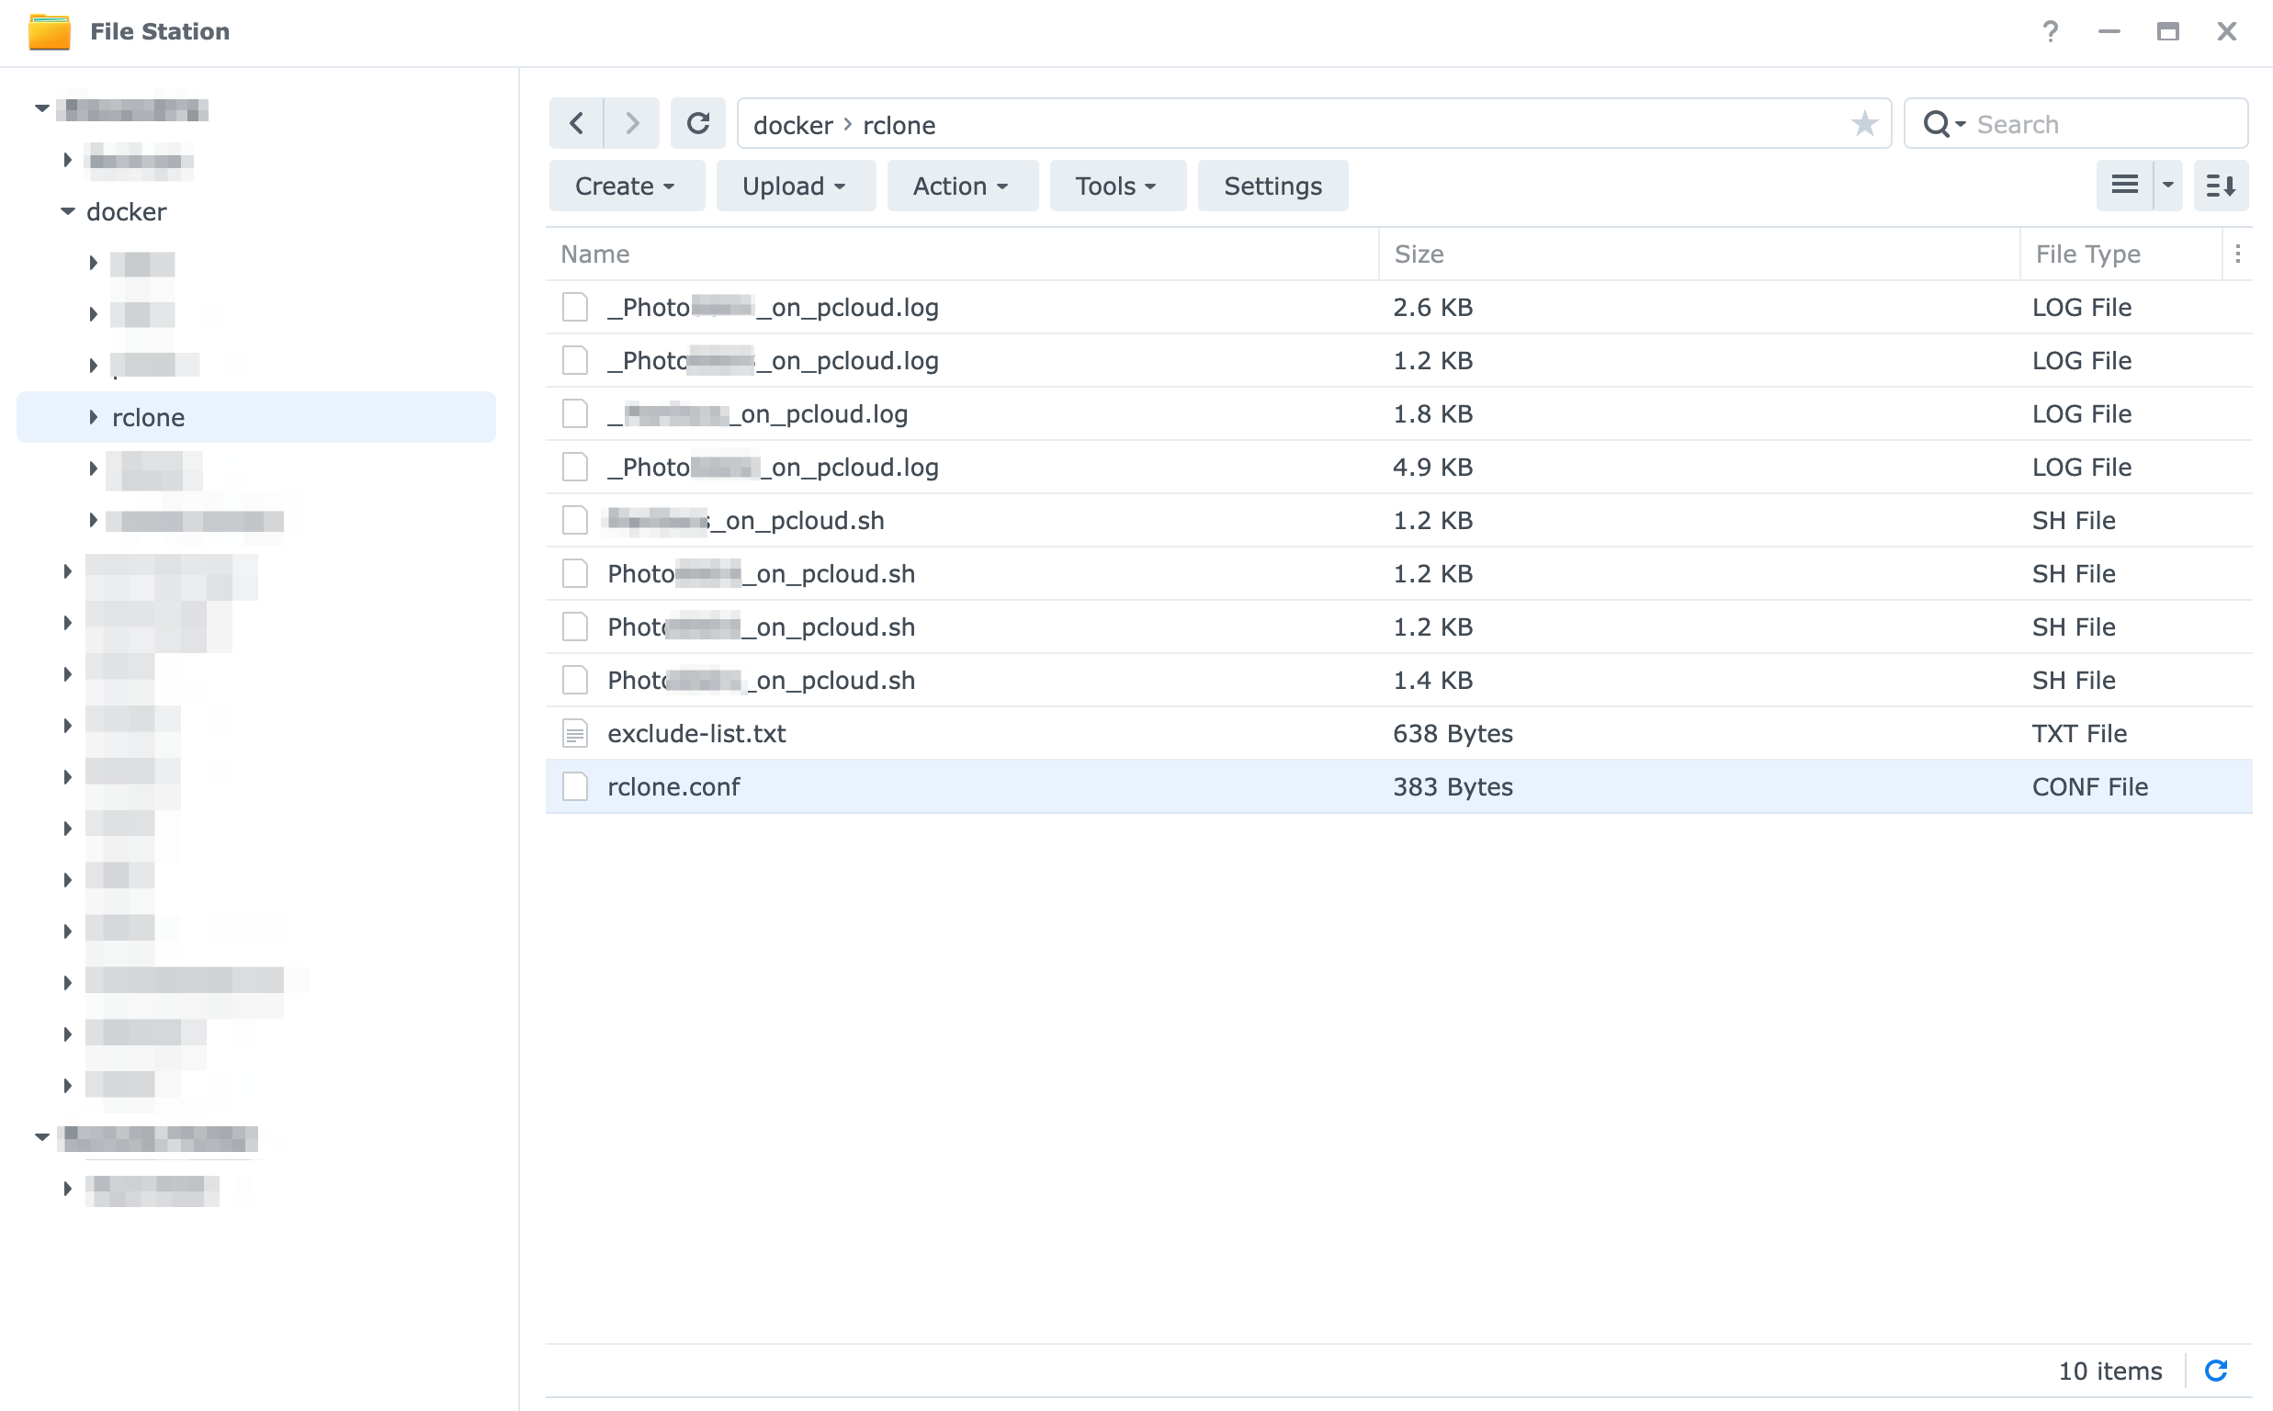This screenshot has height=1411, width=2273.
Task: Open the Action menu
Action: pos(961,186)
